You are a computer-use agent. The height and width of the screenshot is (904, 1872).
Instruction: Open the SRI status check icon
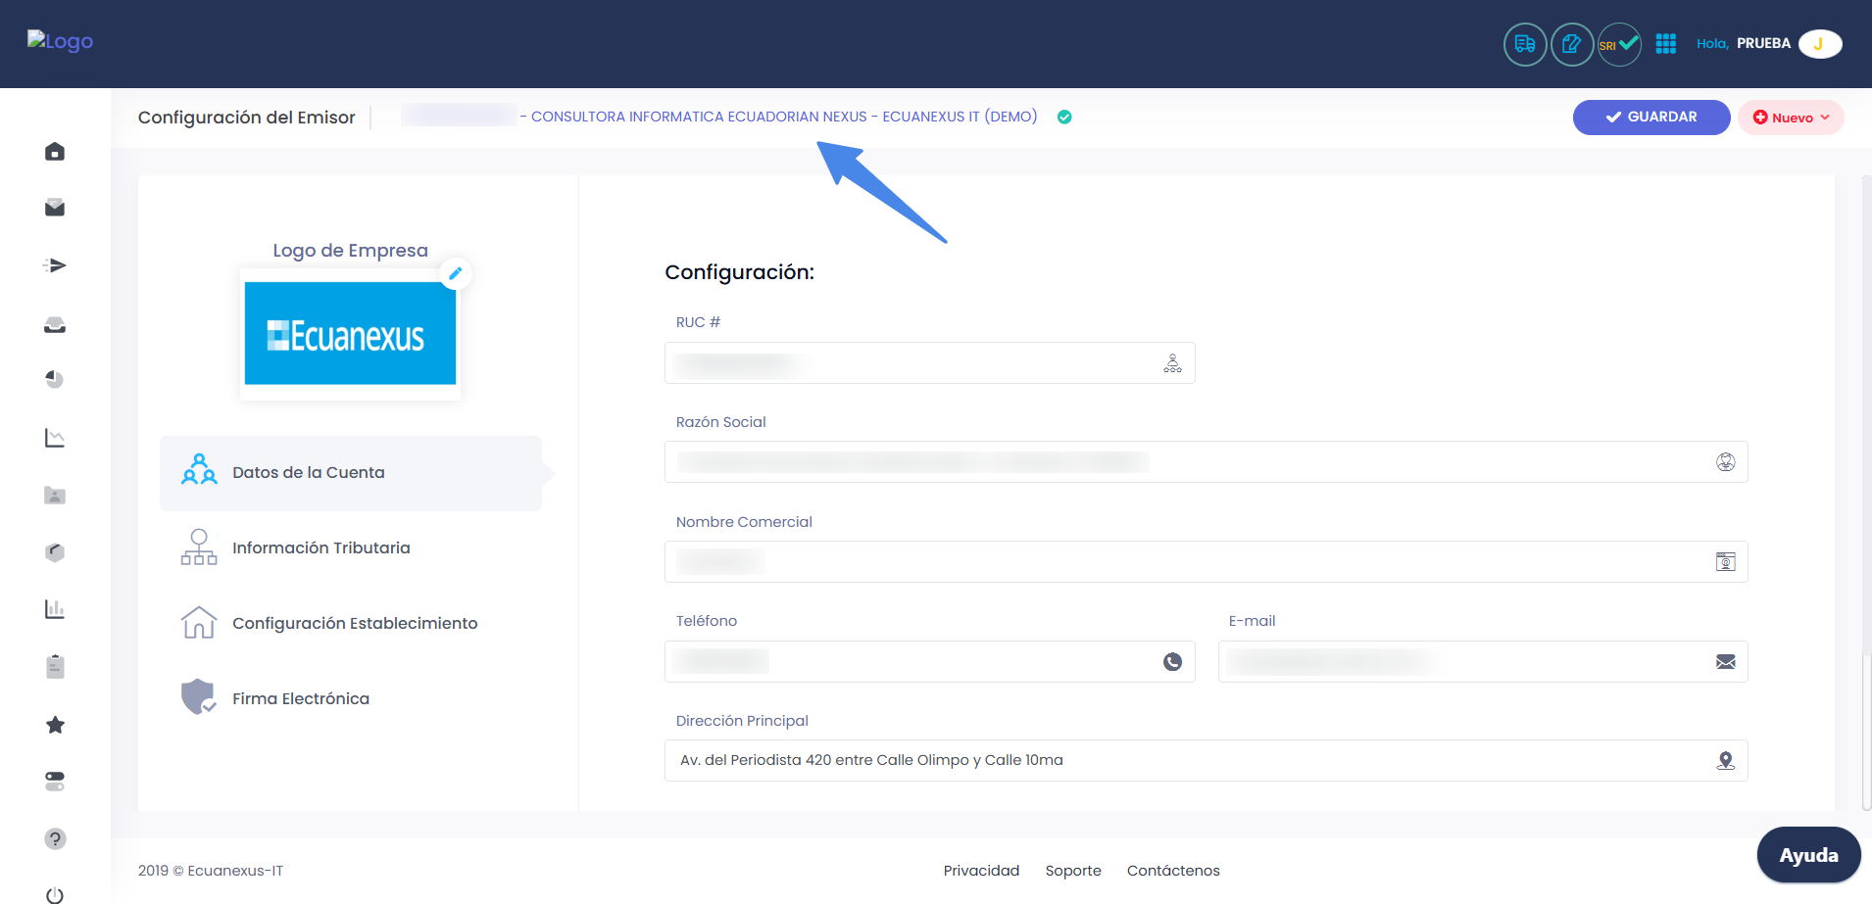1617,44
